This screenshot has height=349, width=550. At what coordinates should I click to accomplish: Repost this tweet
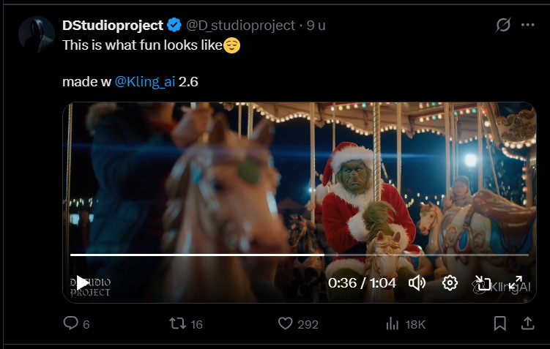pyautogui.click(x=177, y=323)
